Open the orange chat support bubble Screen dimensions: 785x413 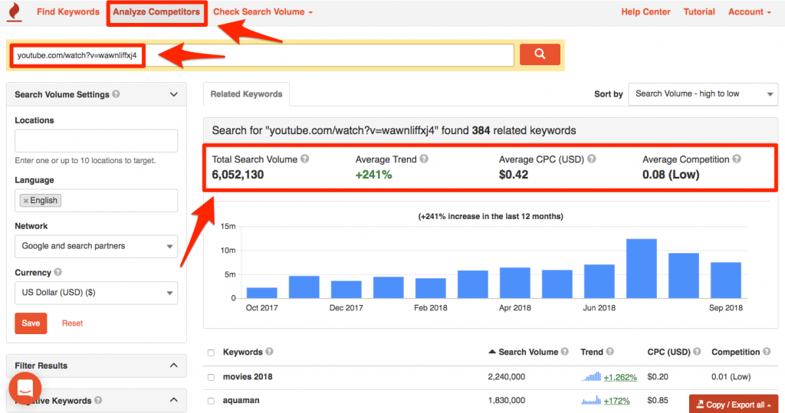click(x=25, y=388)
